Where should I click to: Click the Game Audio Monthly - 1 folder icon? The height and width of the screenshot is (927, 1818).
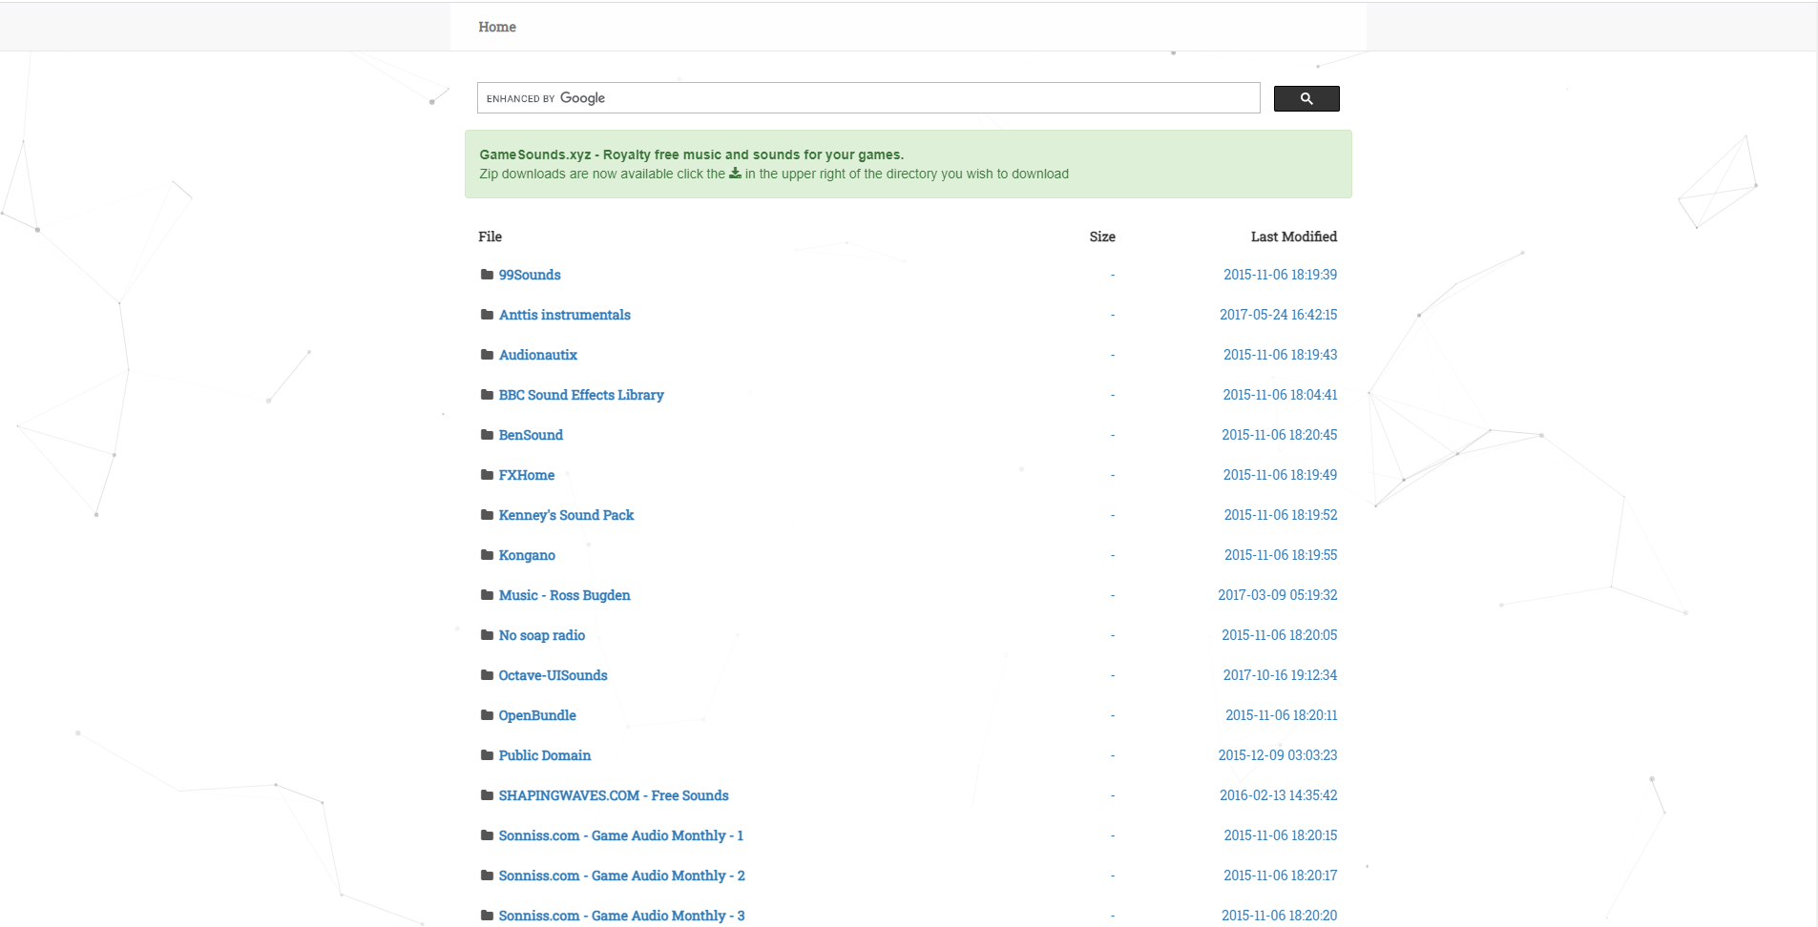coord(487,835)
